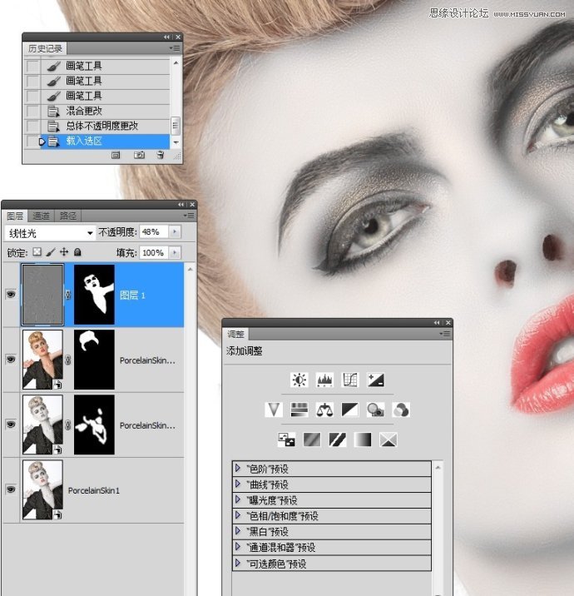The image size is (574, 596).
Task: Delete current history state via trash icon
Action: point(160,155)
